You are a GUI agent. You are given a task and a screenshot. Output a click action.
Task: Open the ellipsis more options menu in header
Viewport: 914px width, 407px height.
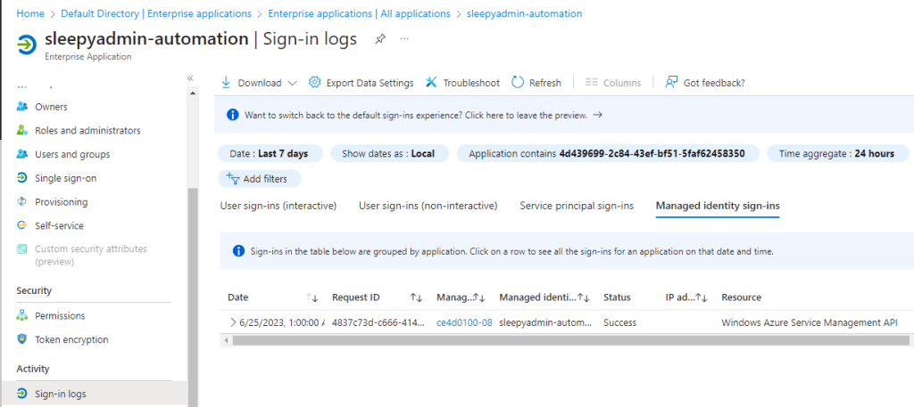404,39
